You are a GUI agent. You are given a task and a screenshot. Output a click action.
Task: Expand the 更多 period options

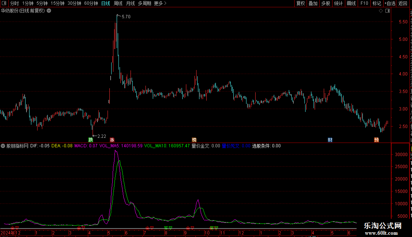pyautogui.click(x=160, y=3)
